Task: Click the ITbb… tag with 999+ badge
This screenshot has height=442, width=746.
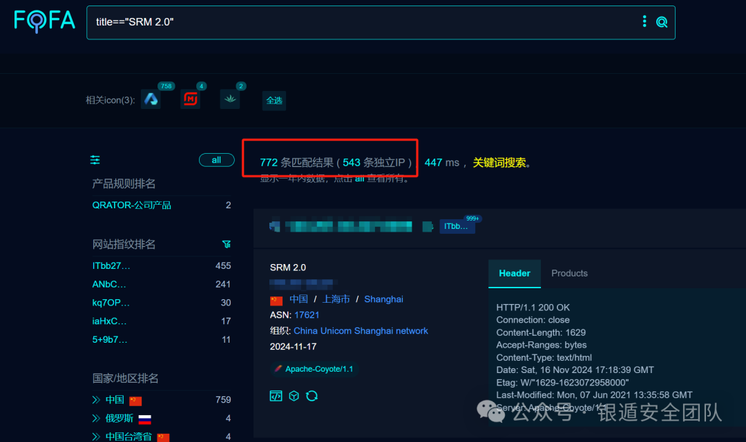Action: coord(457,226)
